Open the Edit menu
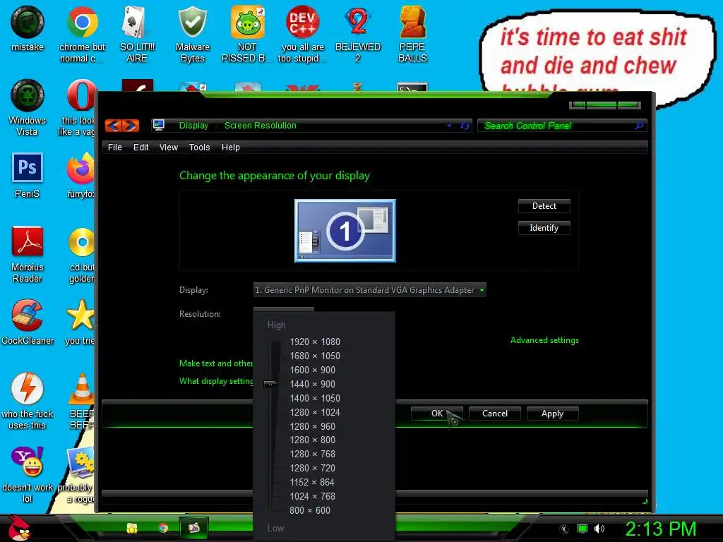The height and width of the screenshot is (542, 723). [x=141, y=147]
